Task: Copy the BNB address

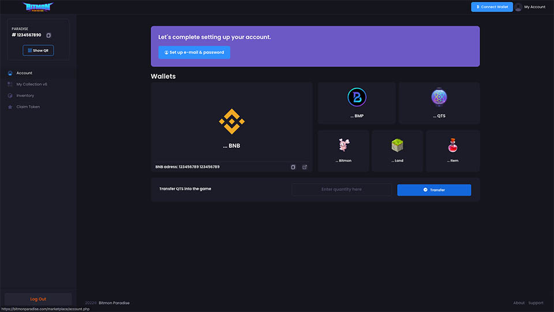Action: click(293, 167)
